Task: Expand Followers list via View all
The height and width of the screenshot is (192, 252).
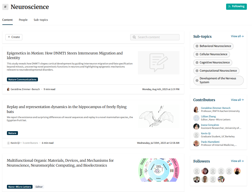Action: tap(237, 161)
